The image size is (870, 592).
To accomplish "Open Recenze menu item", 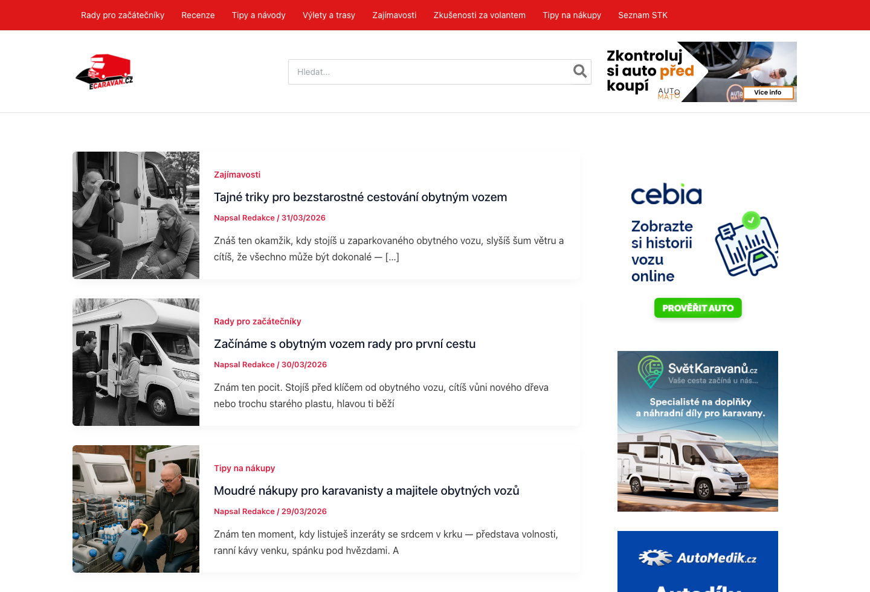I will click(198, 15).
